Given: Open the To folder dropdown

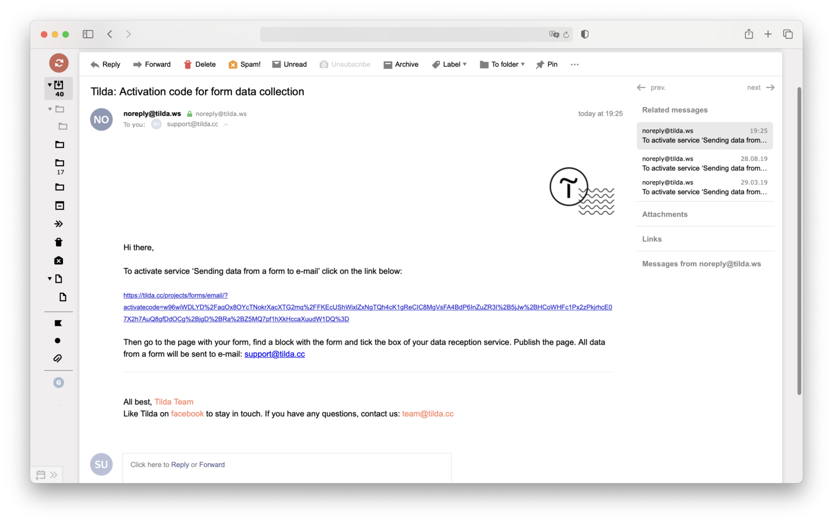Looking at the screenshot, I should [502, 65].
